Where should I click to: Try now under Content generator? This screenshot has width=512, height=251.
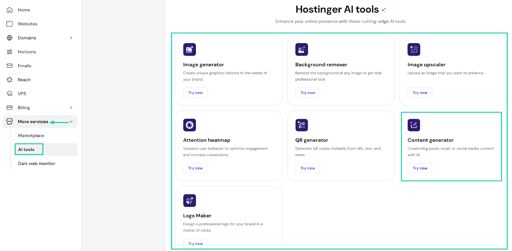(420, 168)
